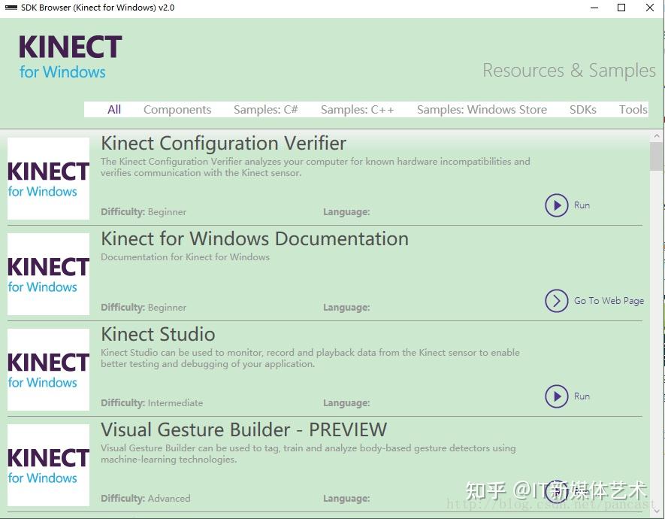View the Samples: Windows Store tab
665x519 pixels.
(482, 109)
